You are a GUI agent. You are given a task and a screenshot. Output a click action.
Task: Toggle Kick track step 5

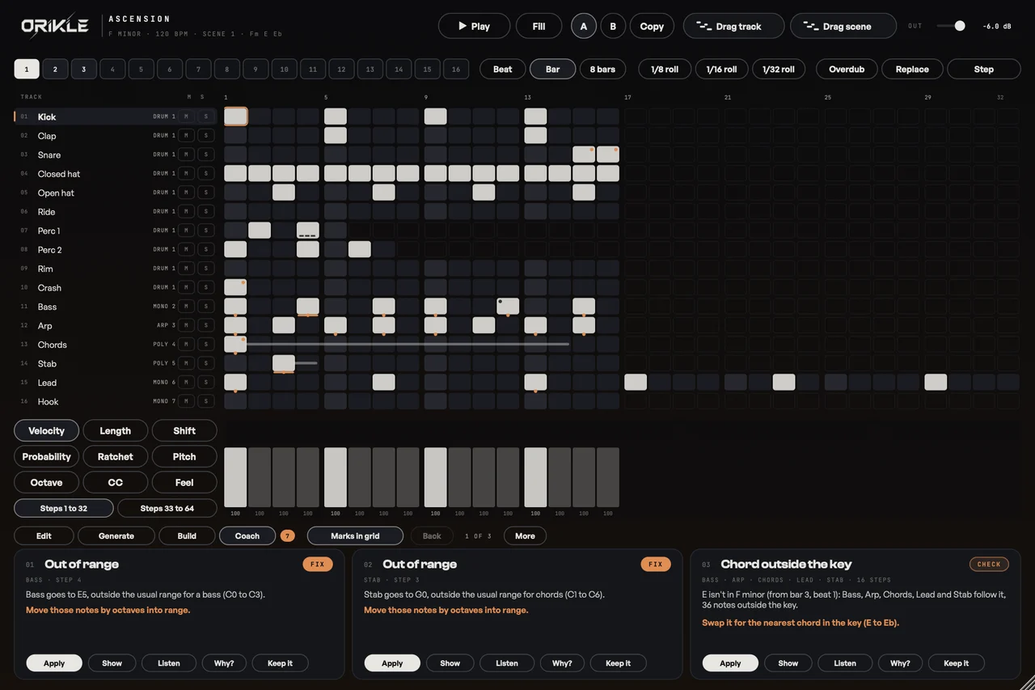[336, 116]
